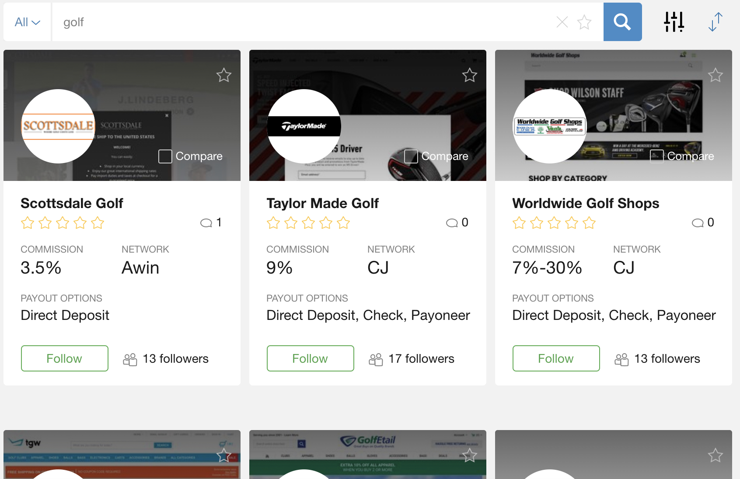Click the 7%-30% commission value

(547, 268)
